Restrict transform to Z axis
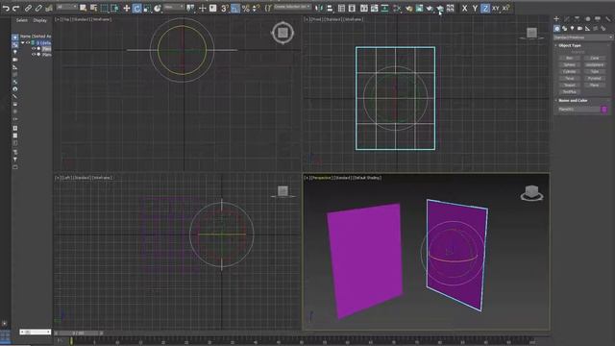Screen dimensions: 615x346 point(485,9)
